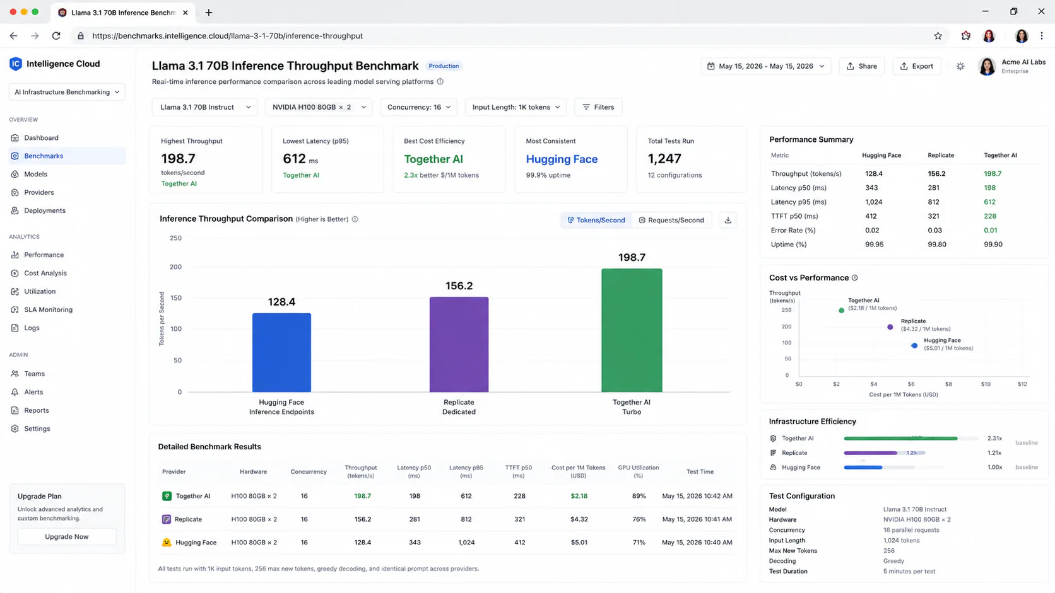Open the May 15, 2026 date range picker
The width and height of the screenshot is (1055, 593).
coord(765,66)
